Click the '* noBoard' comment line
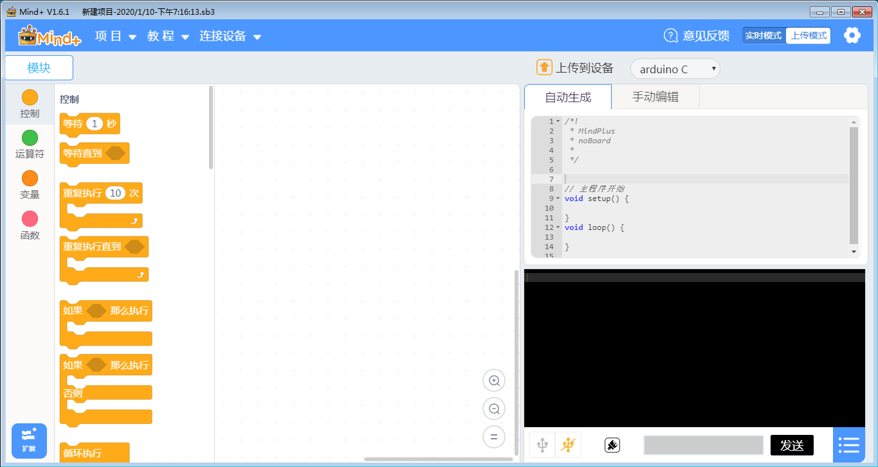The width and height of the screenshot is (878, 467). [590, 141]
